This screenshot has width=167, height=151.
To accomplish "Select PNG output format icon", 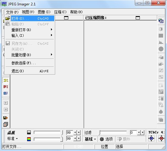I will (x=6, y=87).
